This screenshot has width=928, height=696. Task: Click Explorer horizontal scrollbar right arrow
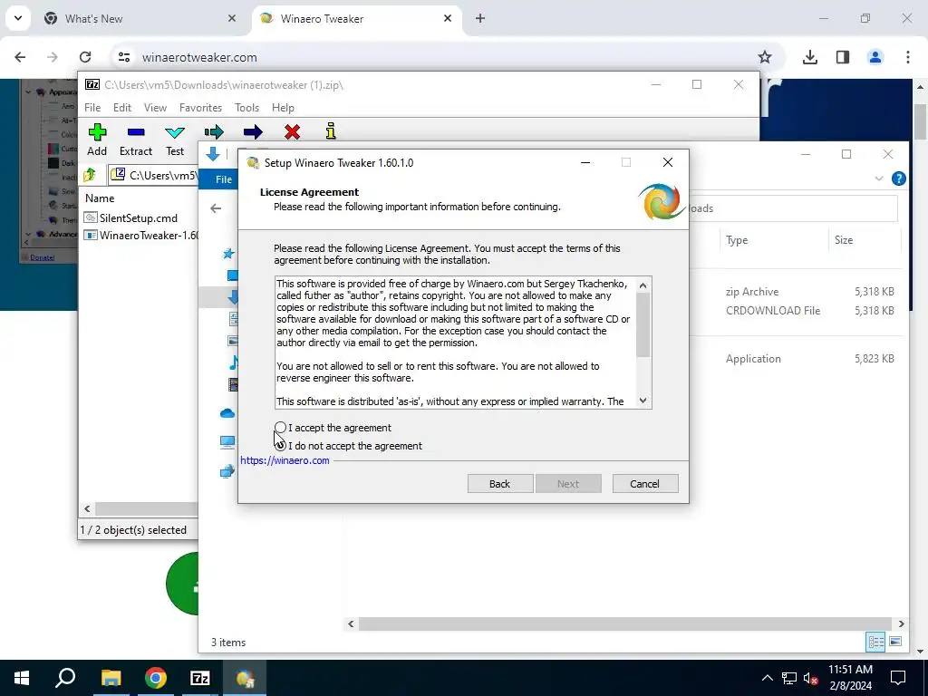[x=902, y=623]
